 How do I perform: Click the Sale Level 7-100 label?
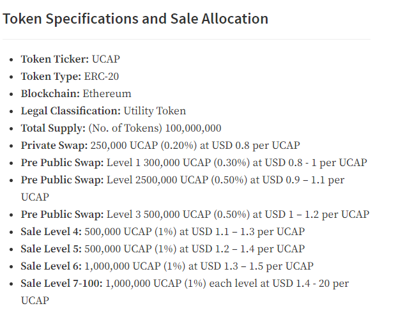[x=62, y=284]
